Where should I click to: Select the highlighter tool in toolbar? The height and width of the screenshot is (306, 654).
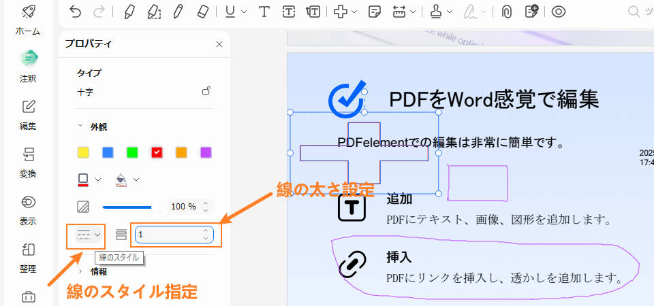(x=129, y=11)
